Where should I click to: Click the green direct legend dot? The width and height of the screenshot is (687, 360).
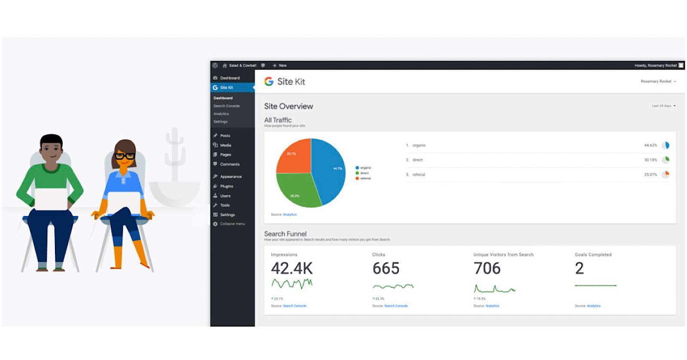click(x=357, y=173)
